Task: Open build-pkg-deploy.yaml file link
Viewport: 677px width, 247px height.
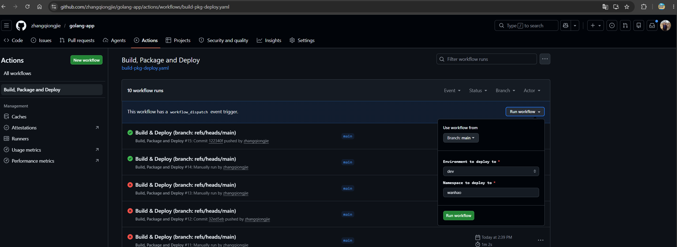Action: tap(145, 68)
